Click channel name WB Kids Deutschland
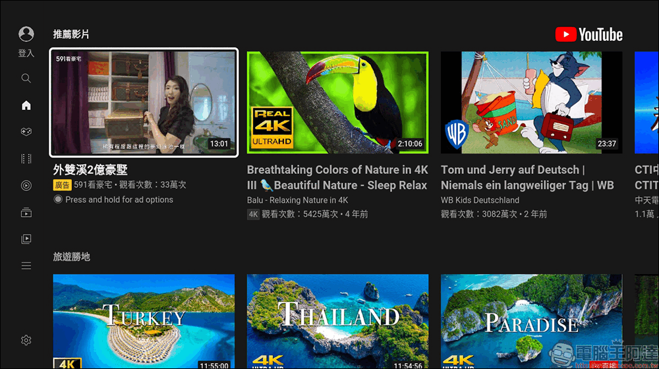Screen dimensions: 659x369 point(480,200)
